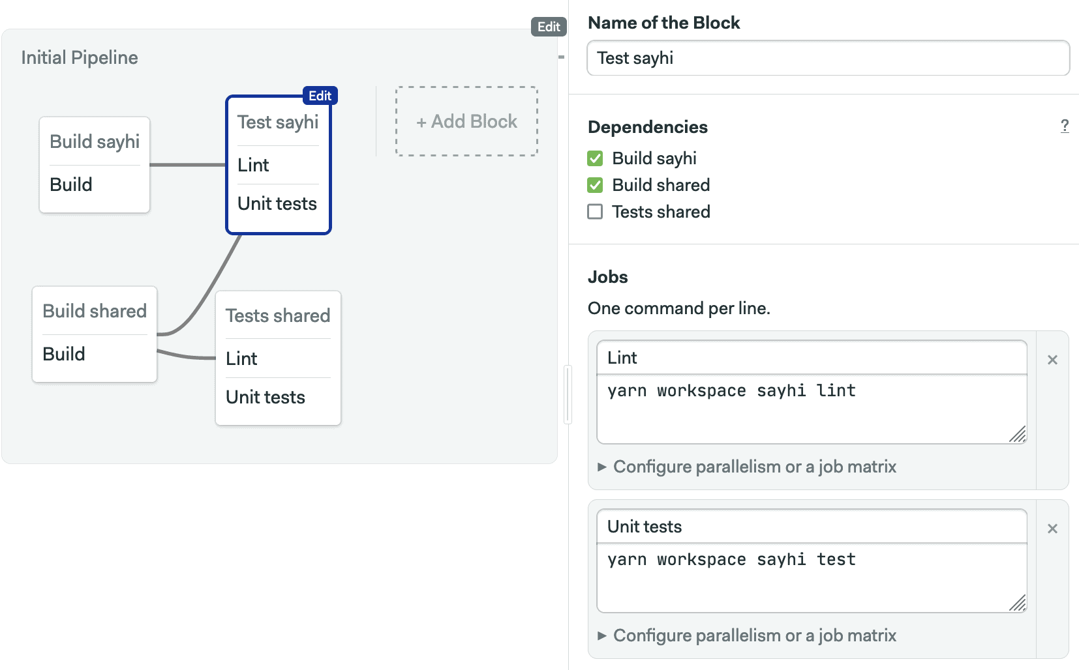The height and width of the screenshot is (670, 1079).
Task: Focus the Unit tests job name field
Action: (812, 527)
